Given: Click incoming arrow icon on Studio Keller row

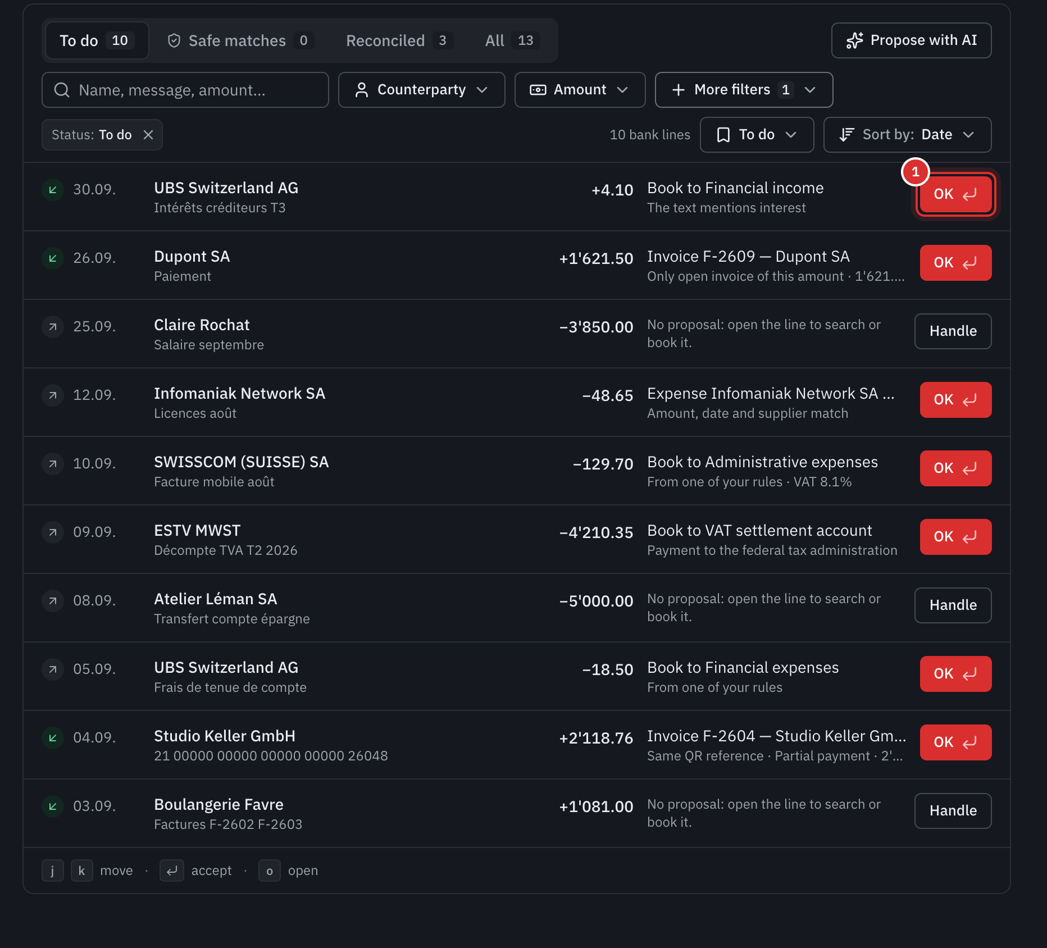Looking at the screenshot, I should pyautogui.click(x=53, y=738).
